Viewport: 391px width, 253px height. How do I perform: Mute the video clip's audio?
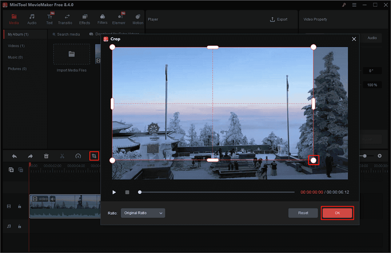click(x=52, y=199)
